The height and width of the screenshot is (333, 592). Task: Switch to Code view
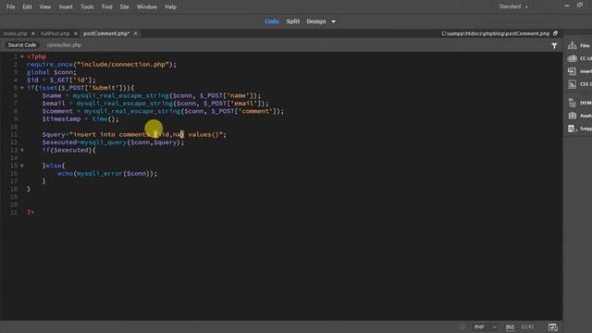point(272,21)
